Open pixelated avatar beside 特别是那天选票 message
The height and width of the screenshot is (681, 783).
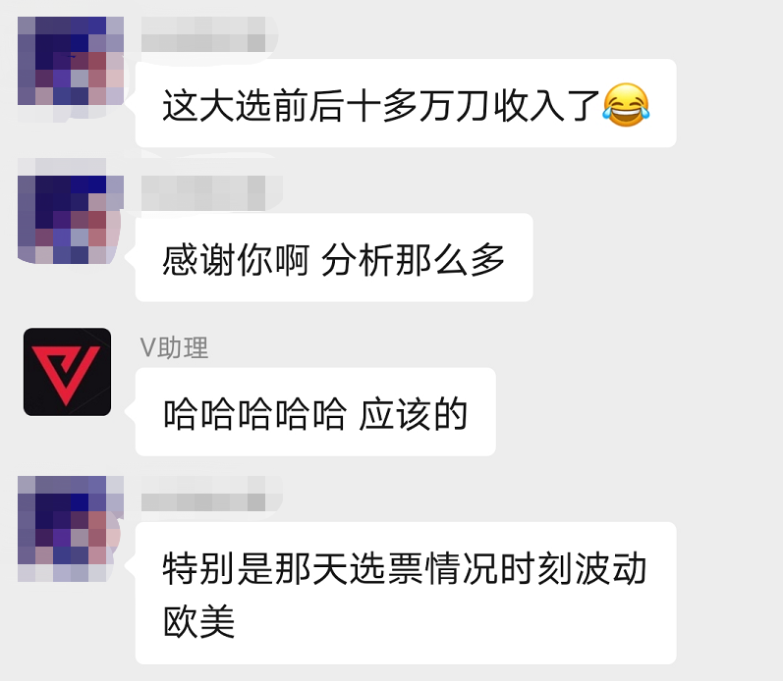(71, 529)
